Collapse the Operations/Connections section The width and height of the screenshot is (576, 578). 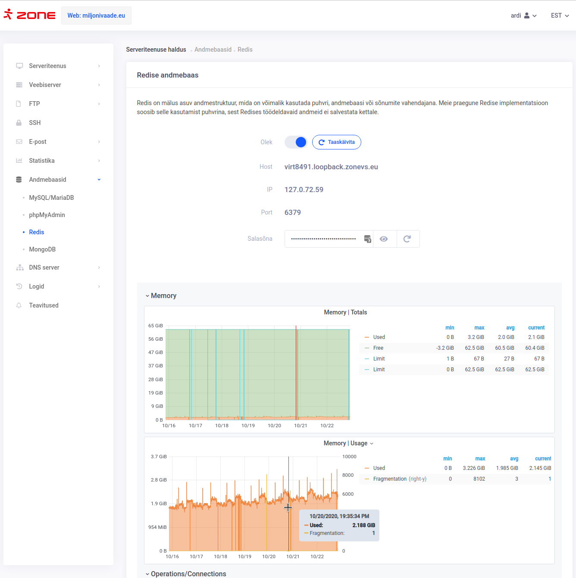(185, 574)
